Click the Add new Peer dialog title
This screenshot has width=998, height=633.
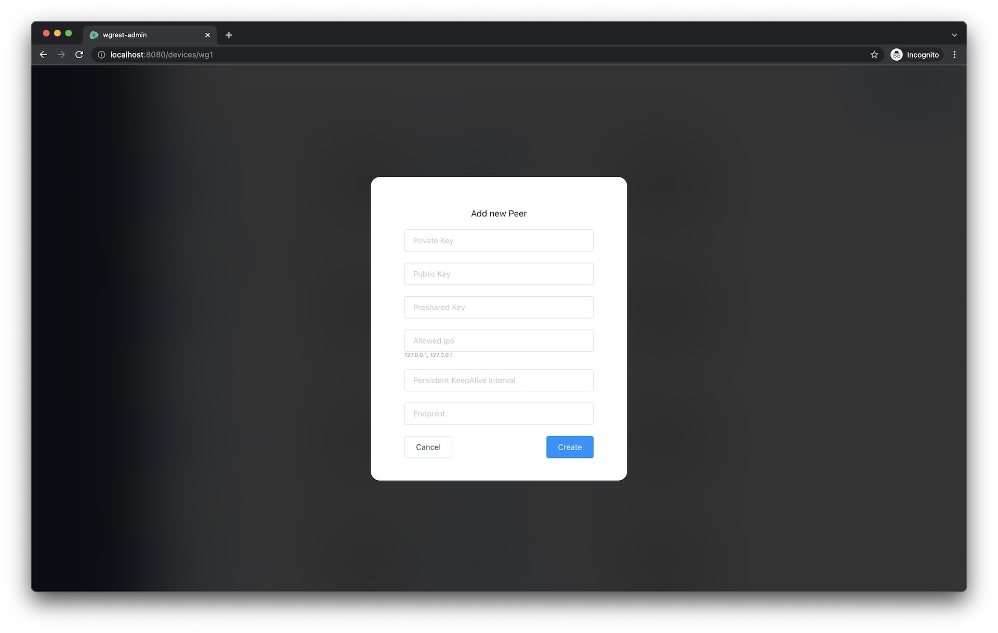coord(499,213)
